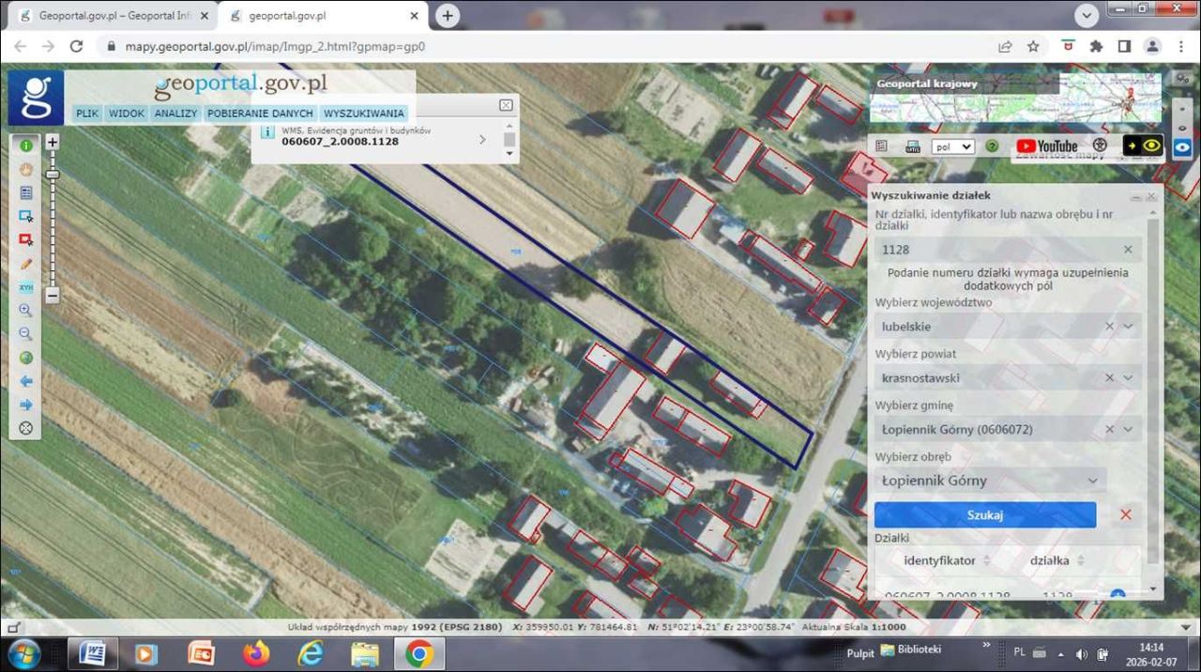Go to previous map view arrow
Screen dimensions: 1201x672
click(25, 381)
